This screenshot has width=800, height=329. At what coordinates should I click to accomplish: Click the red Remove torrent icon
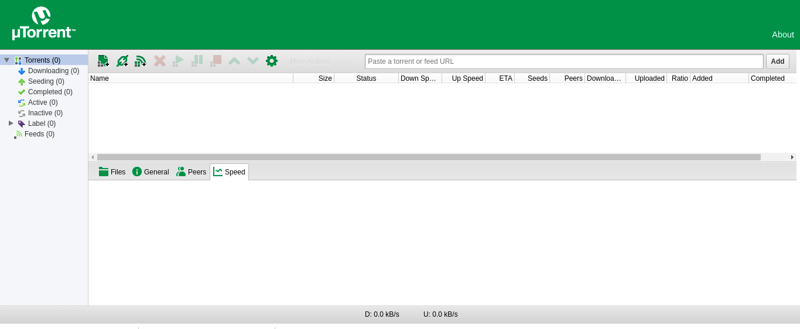159,61
